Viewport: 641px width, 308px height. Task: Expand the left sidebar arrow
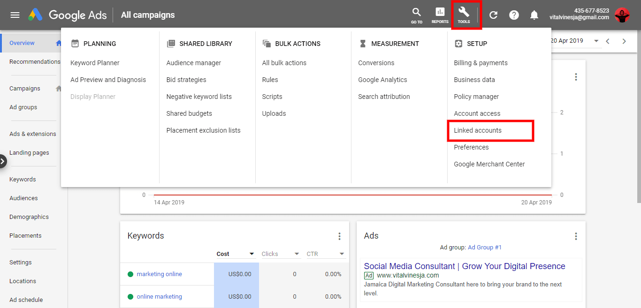click(3, 161)
